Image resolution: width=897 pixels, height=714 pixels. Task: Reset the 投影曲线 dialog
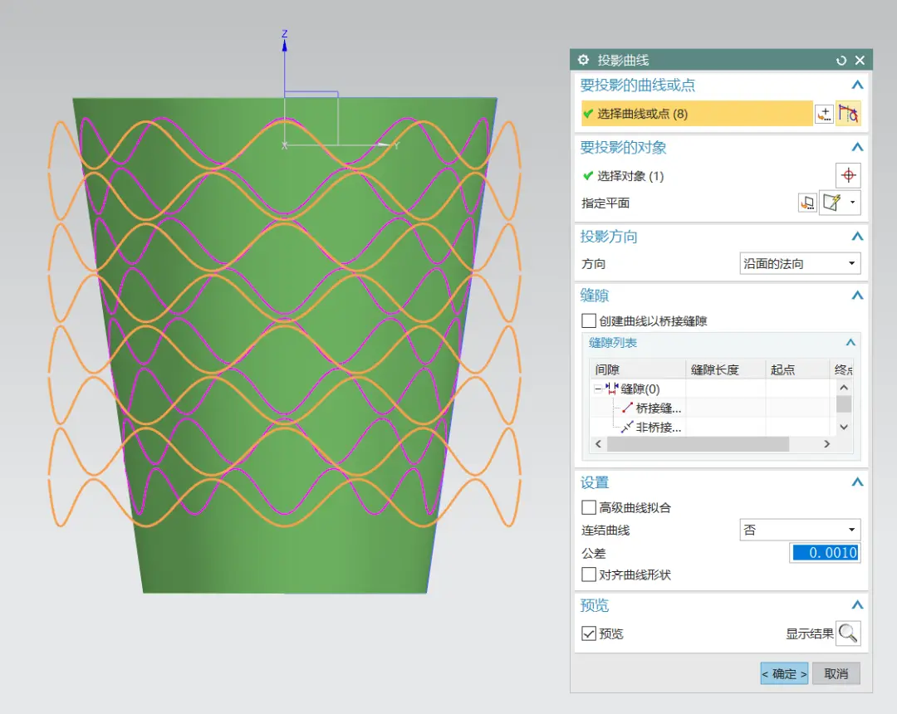(841, 61)
